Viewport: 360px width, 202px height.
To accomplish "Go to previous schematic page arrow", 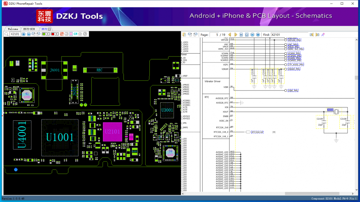I will click(x=230, y=35).
